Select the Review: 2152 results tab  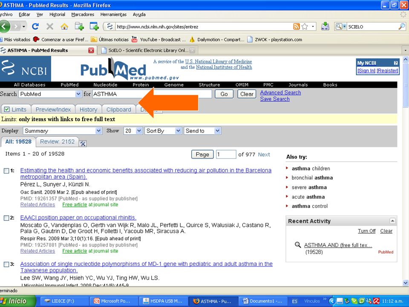click(x=57, y=142)
